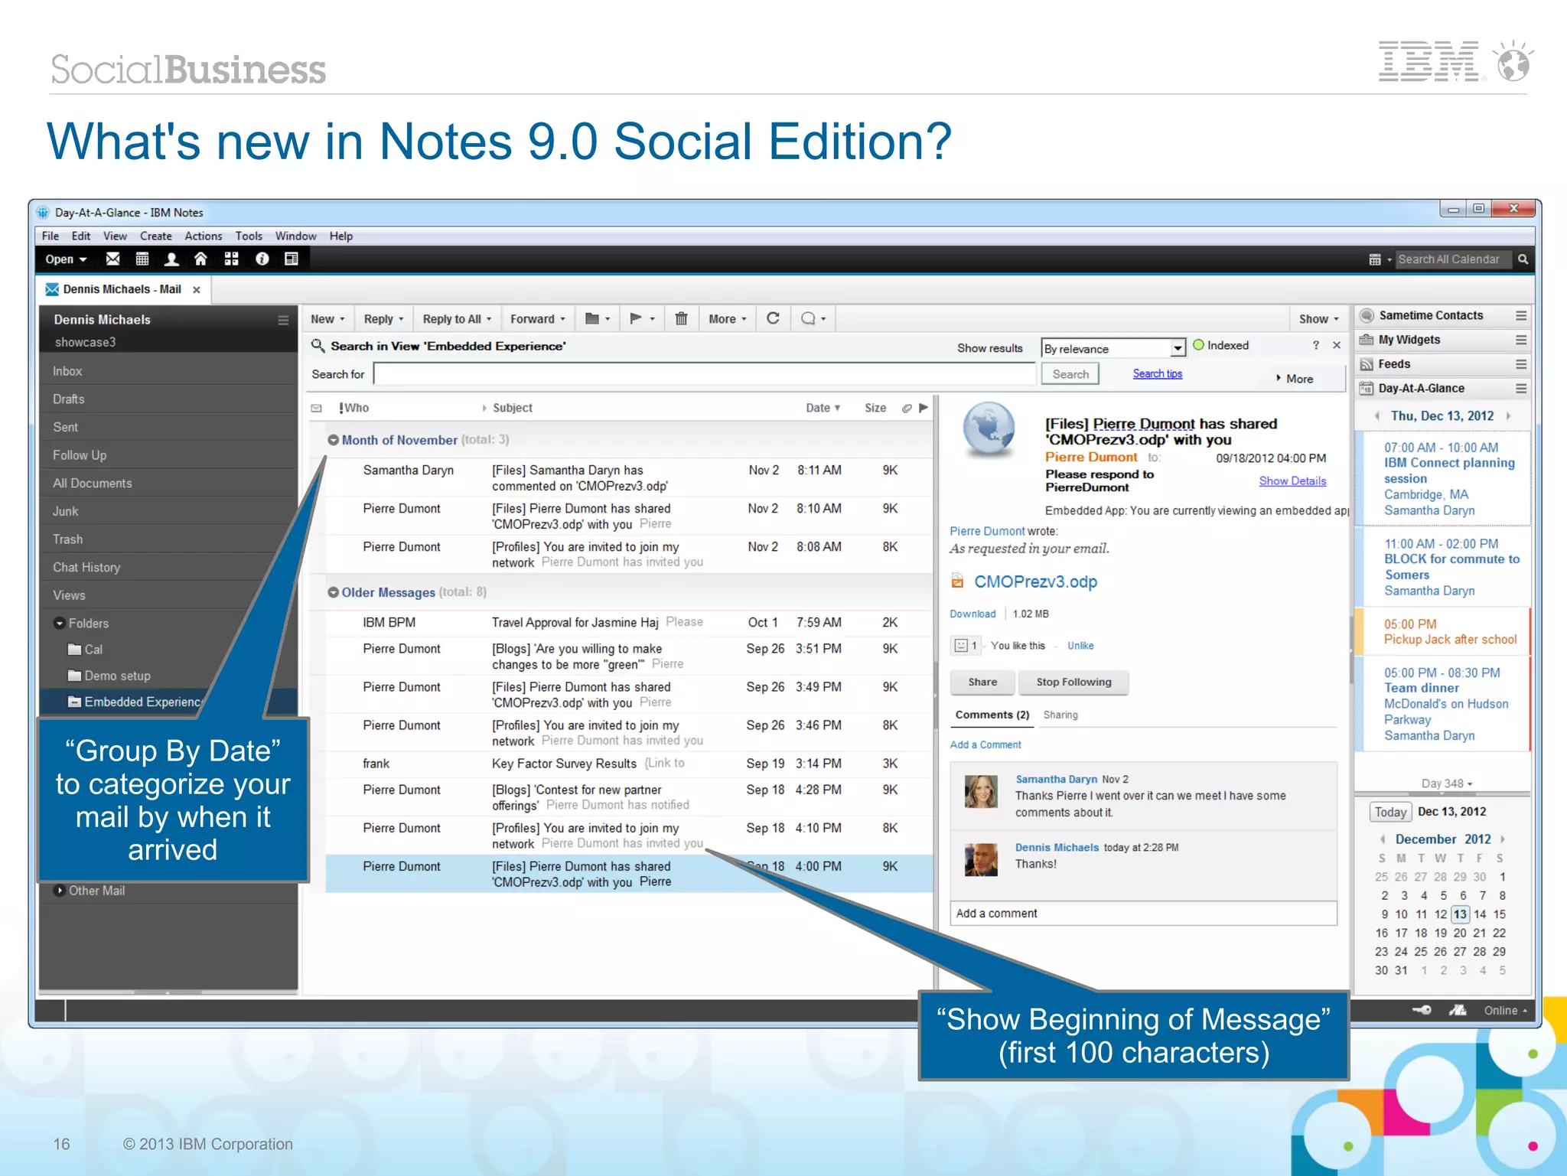This screenshot has height=1176, width=1567.
Task: Click the Search button
Action: [1070, 374]
